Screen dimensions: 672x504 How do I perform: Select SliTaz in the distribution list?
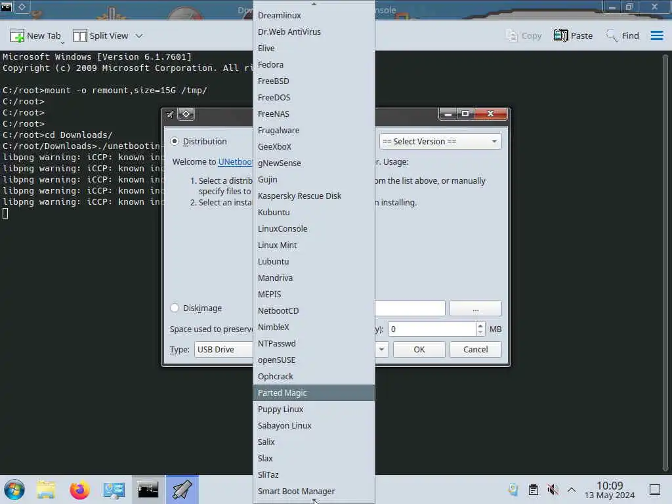(x=314, y=475)
